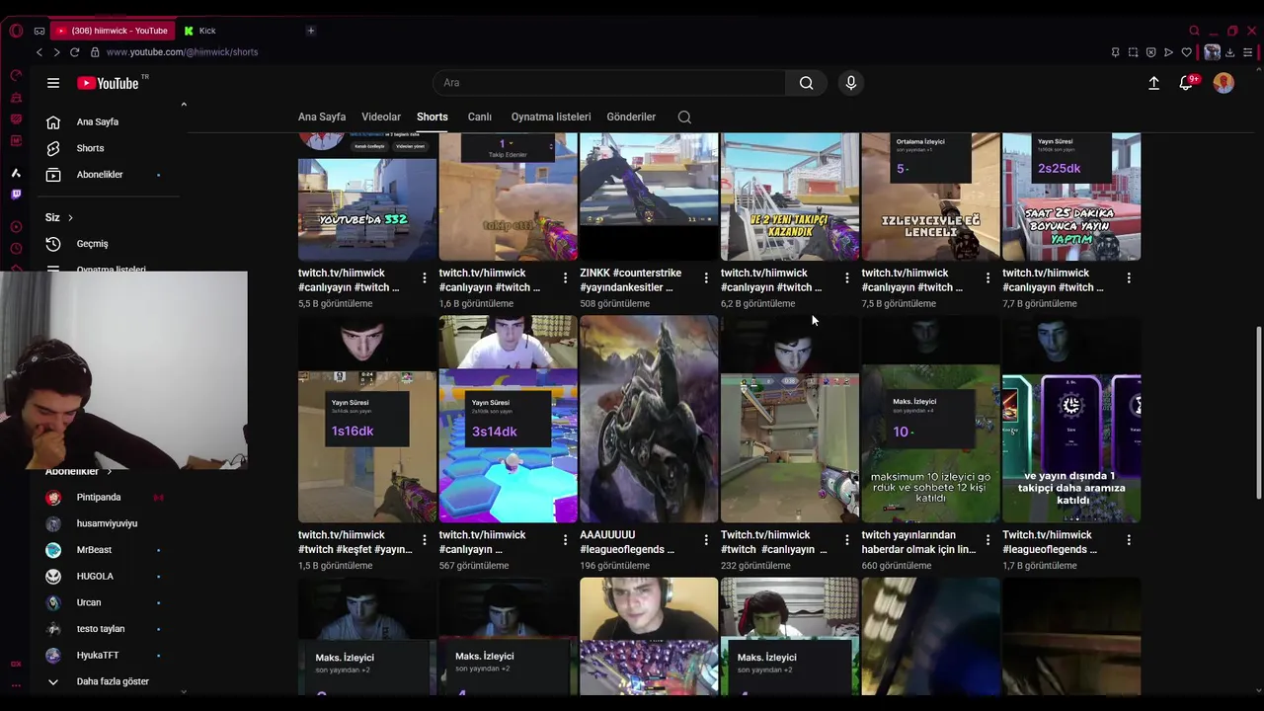Open husamviyuviyu subscription channel
The image size is (1264, 711).
[x=107, y=523]
